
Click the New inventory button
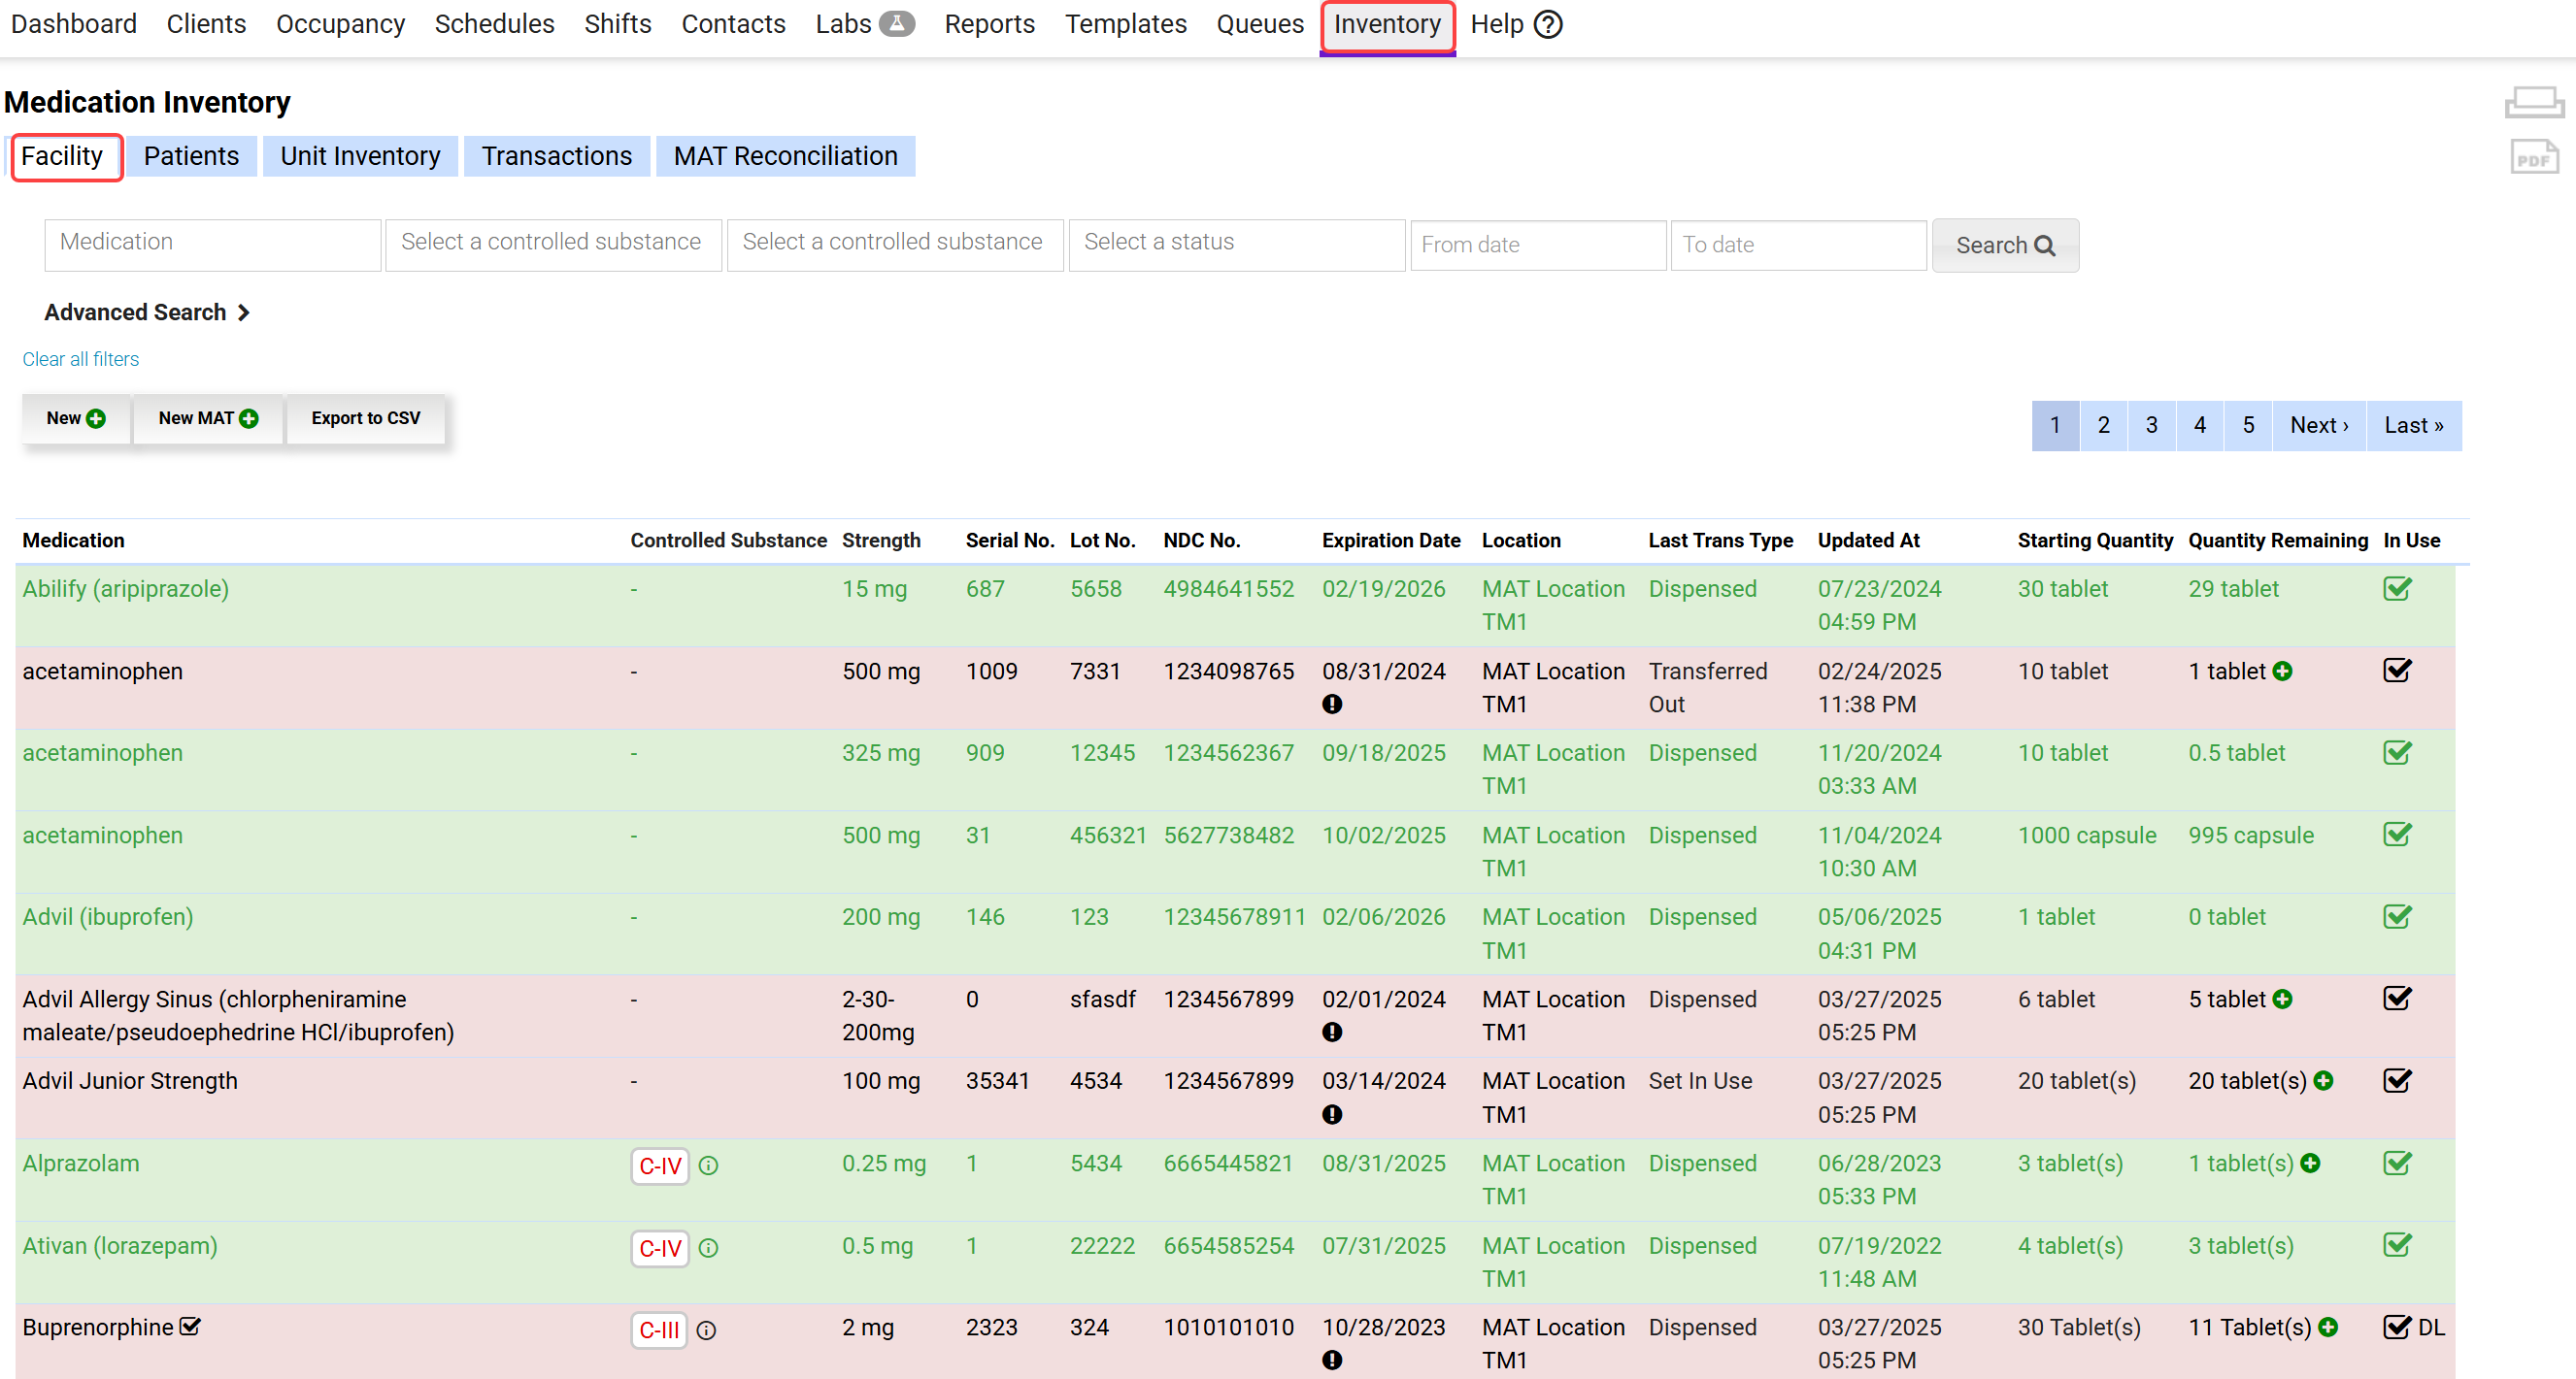[76, 418]
